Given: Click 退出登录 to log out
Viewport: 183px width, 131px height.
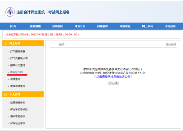Looking at the screenshot, I should pos(171,44).
